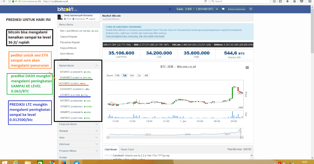Switch to the News Flash tab

point(127,149)
